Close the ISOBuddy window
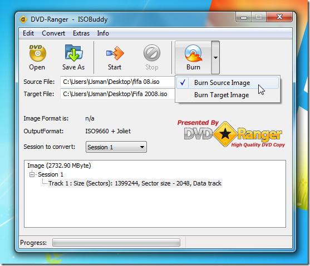Viewport: 310px width, 266px height. click(x=279, y=17)
